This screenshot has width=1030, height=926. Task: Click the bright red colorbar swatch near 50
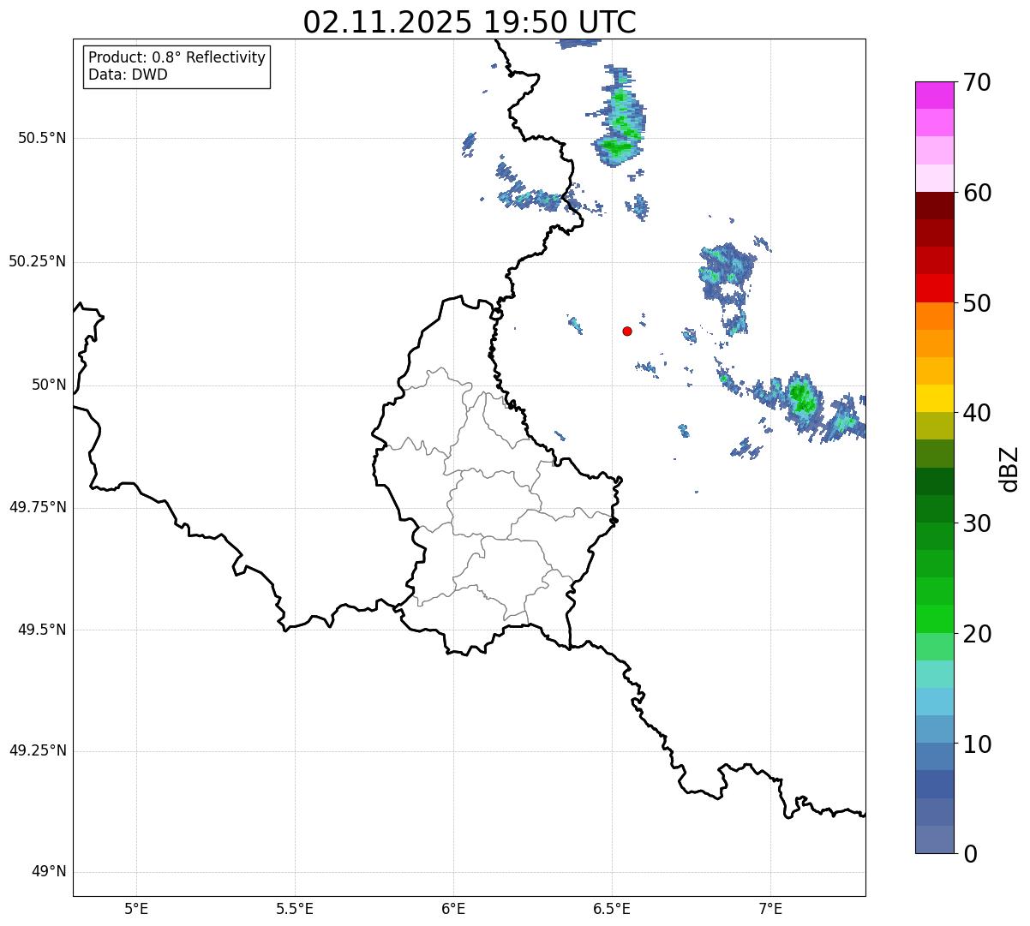pyautogui.click(x=935, y=288)
